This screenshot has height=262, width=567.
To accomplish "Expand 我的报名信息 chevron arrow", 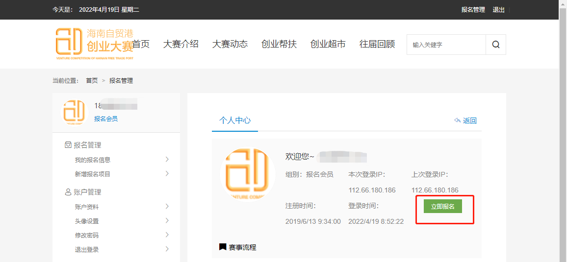I will pos(167,160).
